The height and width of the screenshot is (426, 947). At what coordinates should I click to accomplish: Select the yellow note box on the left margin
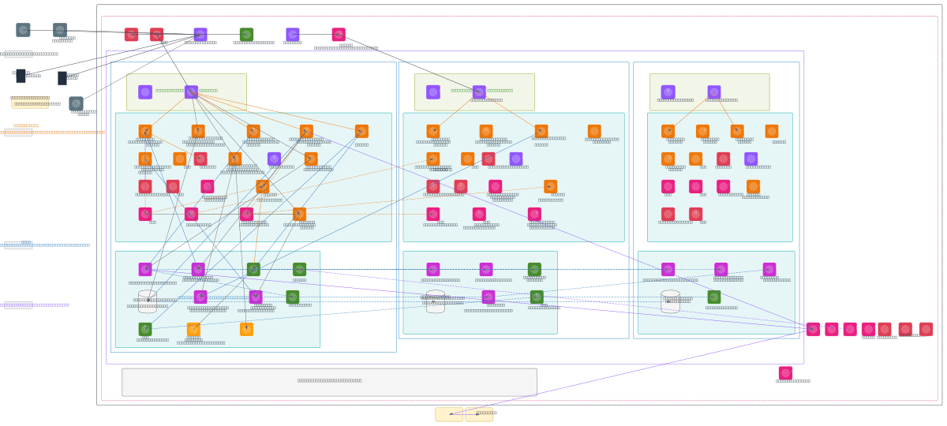(29, 102)
